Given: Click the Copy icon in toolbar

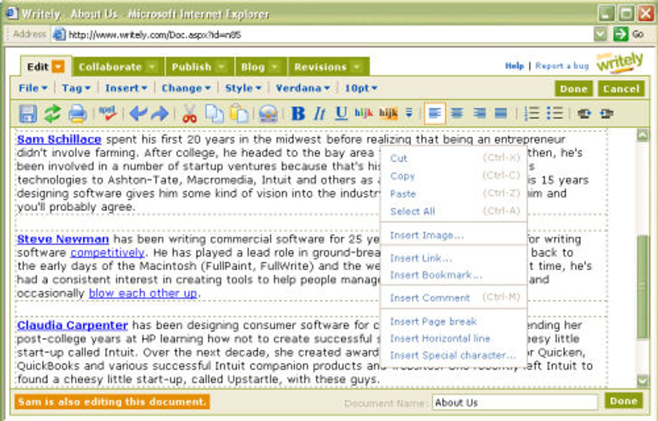Looking at the screenshot, I should coord(214,114).
